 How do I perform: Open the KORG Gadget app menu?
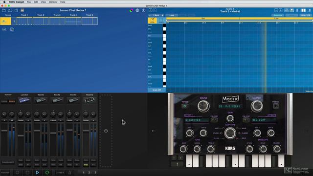16,2
